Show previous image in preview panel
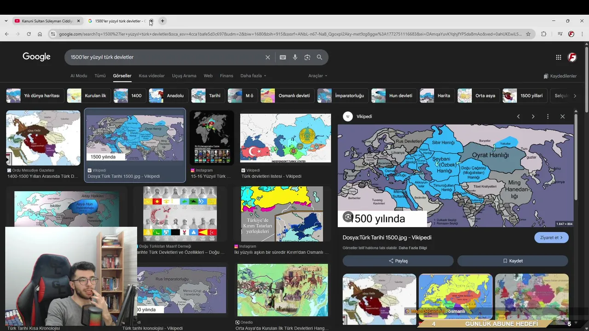The width and height of the screenshot is (589, 331). click(518, 116)
